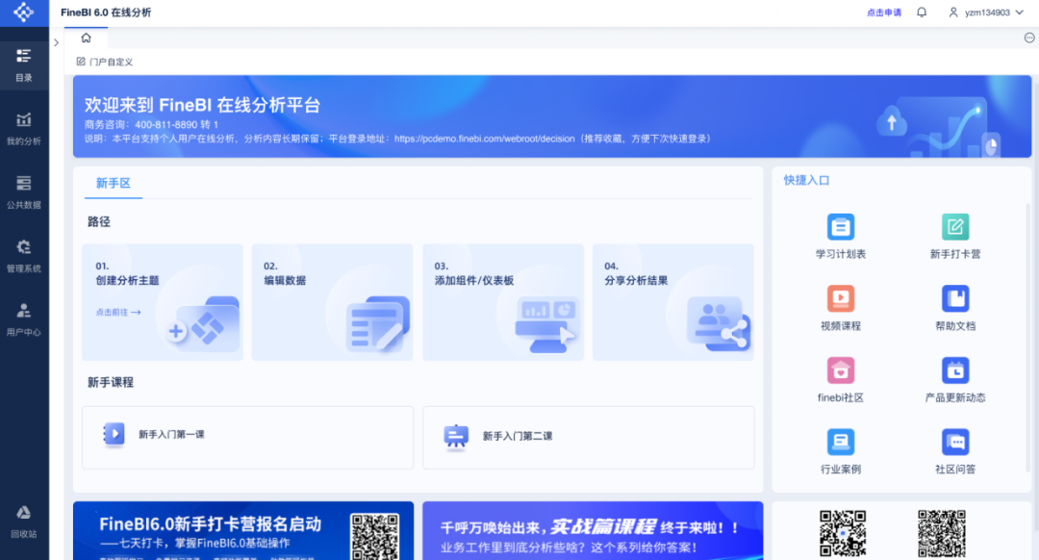The height and width of the screenshot is (560, 1039).
Task: Select the home tab icon
Action: click(87, 38)
